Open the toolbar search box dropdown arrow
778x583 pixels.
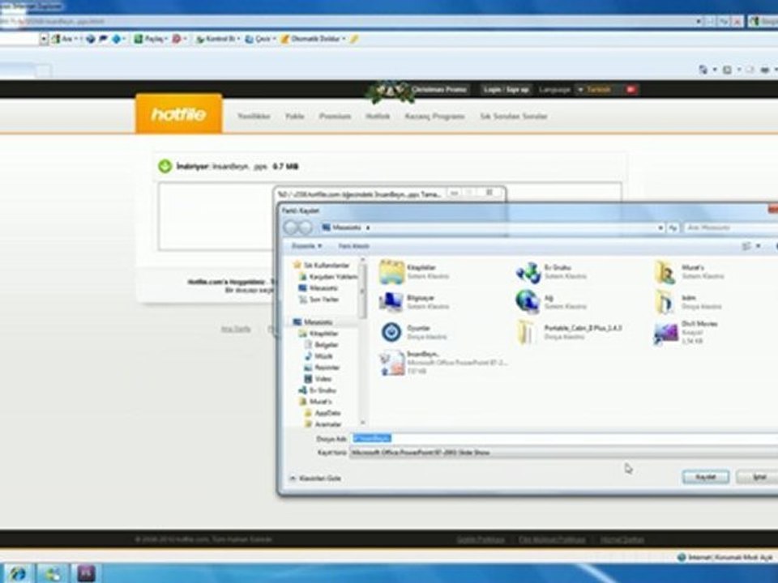point(44,39)
